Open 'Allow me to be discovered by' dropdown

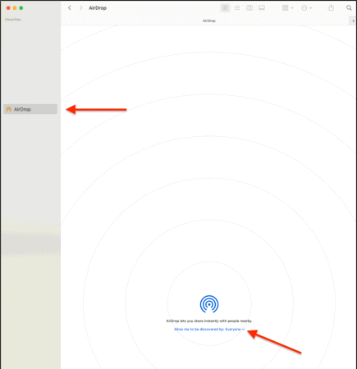[x=209, y=329]
